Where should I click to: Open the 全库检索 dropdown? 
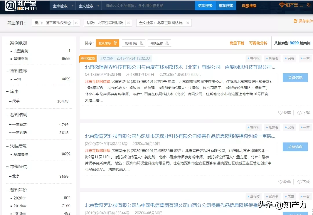[x=63, y=6]
